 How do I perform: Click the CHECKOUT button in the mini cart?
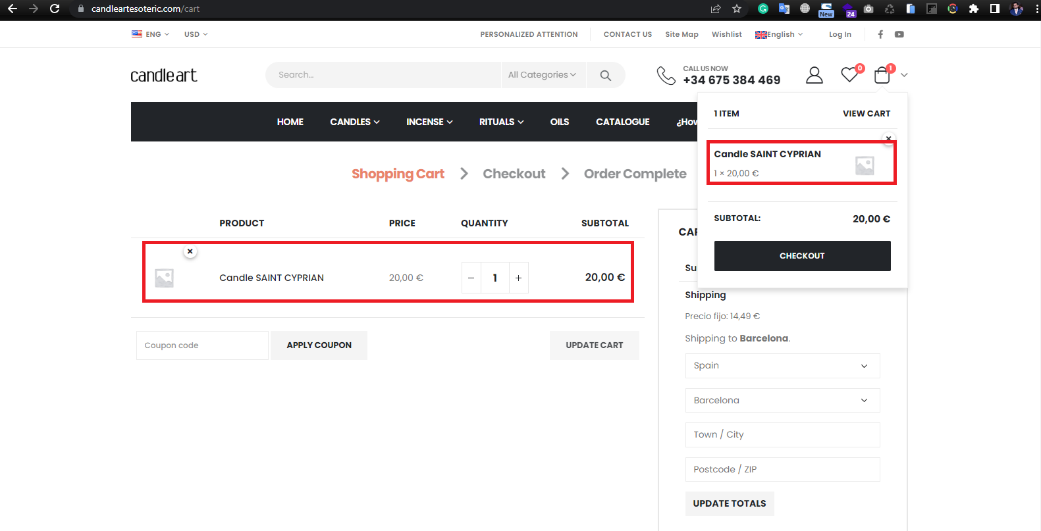click(802, 256)
